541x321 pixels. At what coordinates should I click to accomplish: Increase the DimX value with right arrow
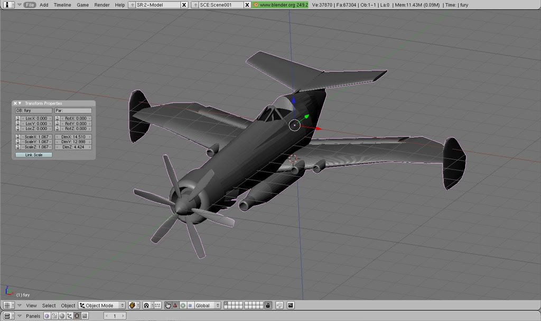[x=90, y=137]
